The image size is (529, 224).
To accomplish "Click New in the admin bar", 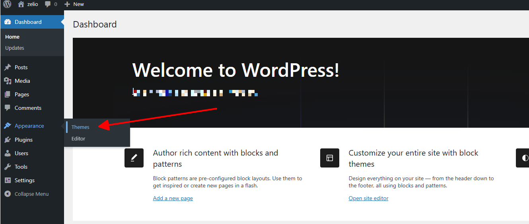I will 79,4.
